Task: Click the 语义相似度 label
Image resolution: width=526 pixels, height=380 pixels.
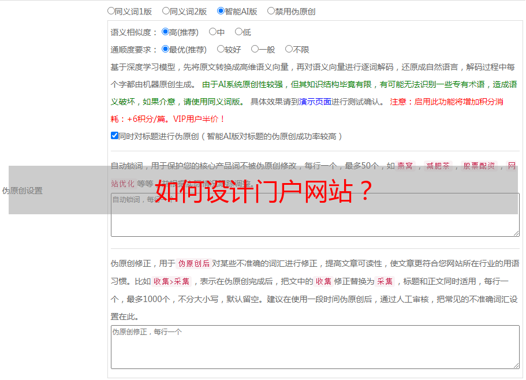Action: pyautogui.click(x=134, y=32)
